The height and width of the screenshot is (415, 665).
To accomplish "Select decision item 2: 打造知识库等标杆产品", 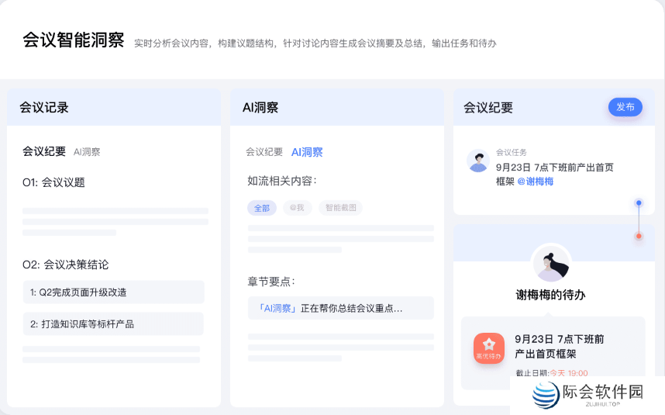I will coord(113,323).
